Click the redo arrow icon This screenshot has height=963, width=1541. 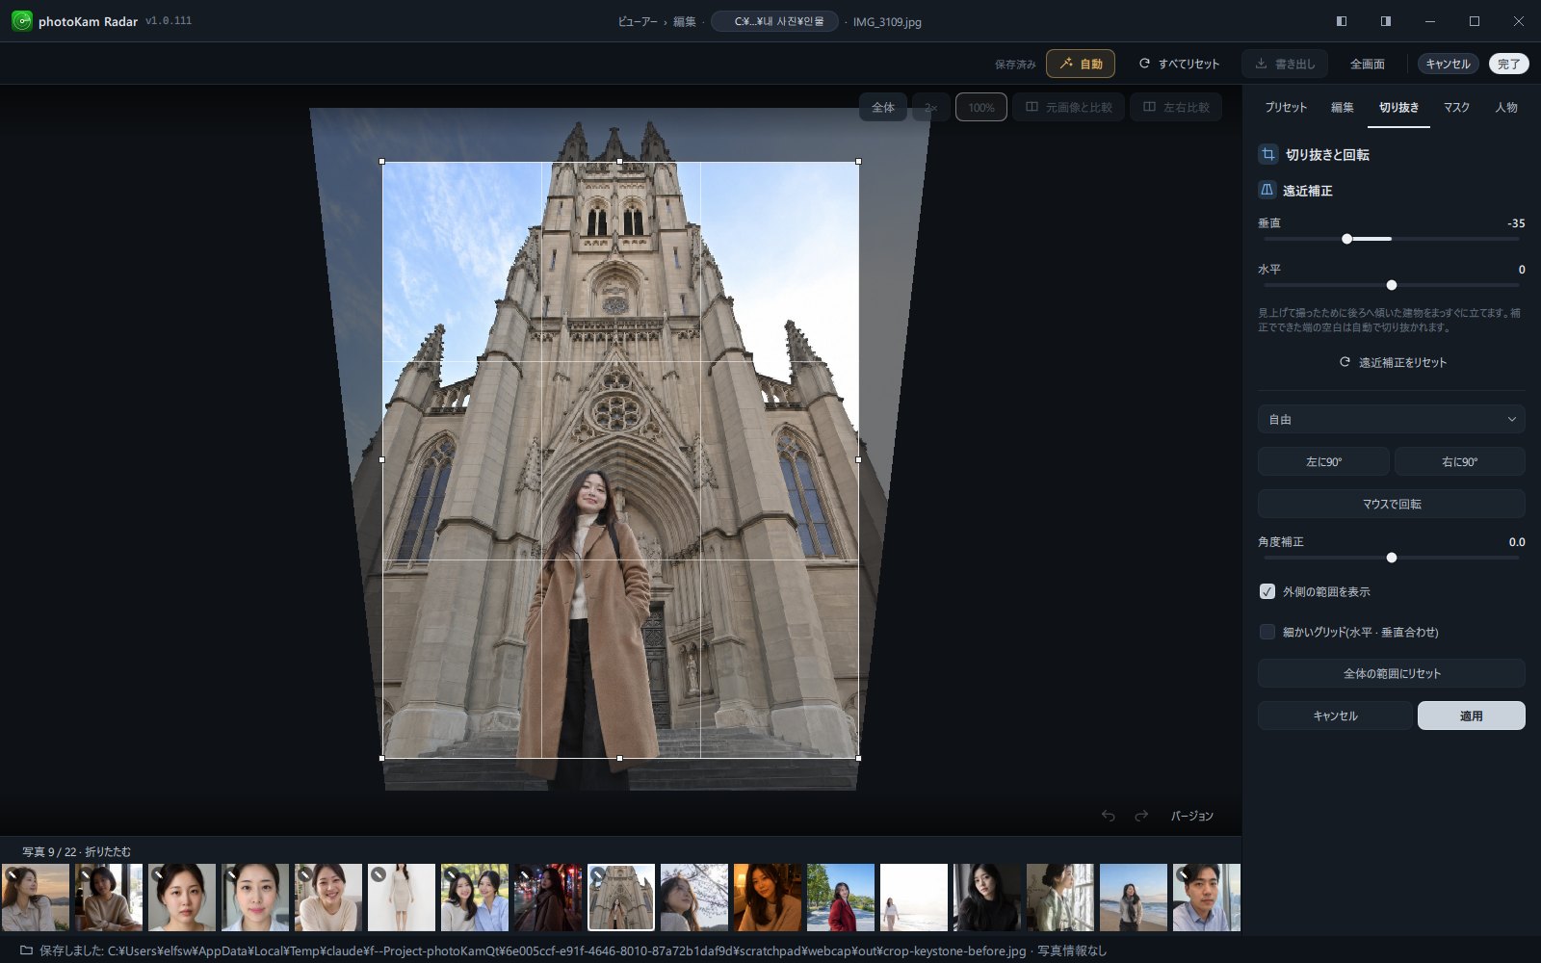coord(1141,816)
